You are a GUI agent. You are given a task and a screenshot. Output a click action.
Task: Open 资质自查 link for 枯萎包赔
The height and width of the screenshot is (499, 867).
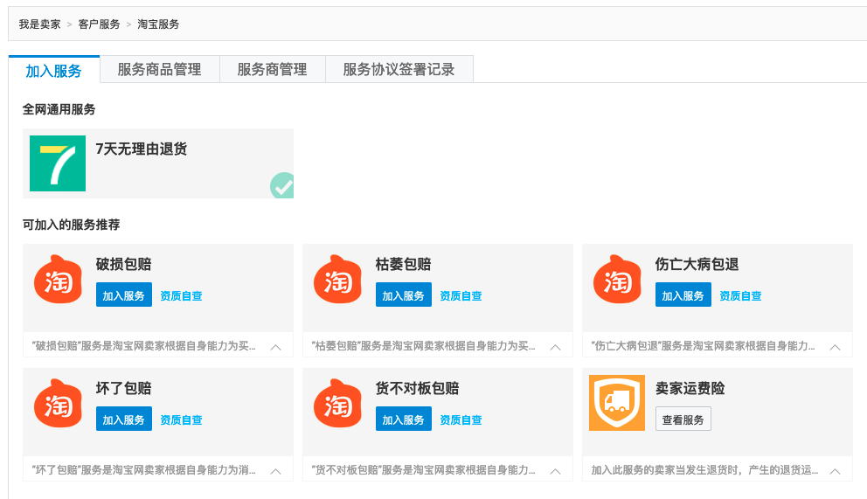tap(461, 296)
